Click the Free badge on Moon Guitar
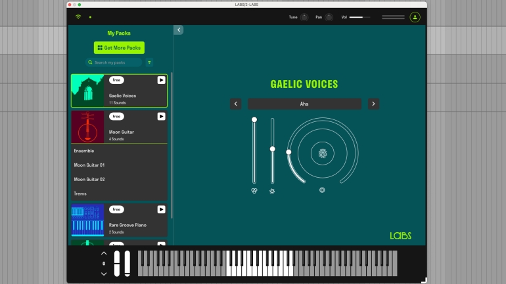 point(116,116)
